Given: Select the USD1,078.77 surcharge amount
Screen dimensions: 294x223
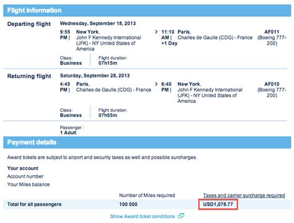Looking at the screenshot, I should tap(218, 204).
